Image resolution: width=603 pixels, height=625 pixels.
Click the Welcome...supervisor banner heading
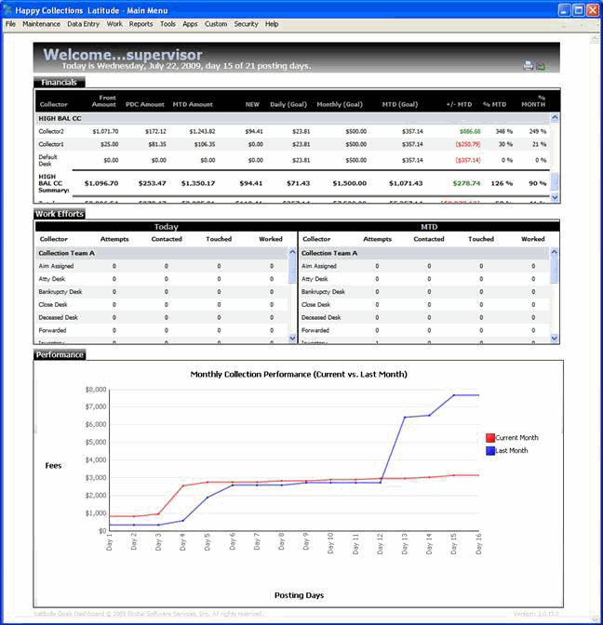point(123,55)
